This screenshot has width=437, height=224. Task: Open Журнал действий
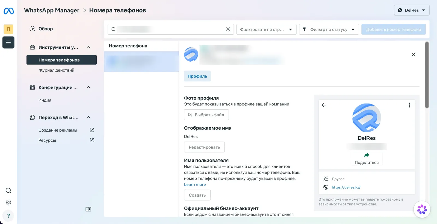pyautogui.click(x=56, y=70)
